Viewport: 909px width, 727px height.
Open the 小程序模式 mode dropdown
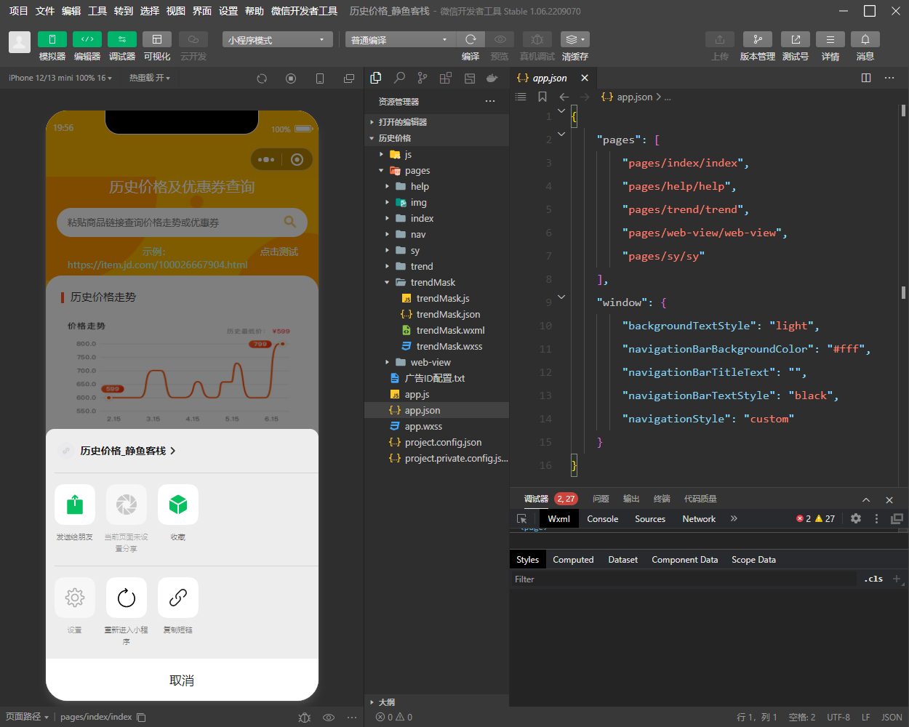[277, 40]
